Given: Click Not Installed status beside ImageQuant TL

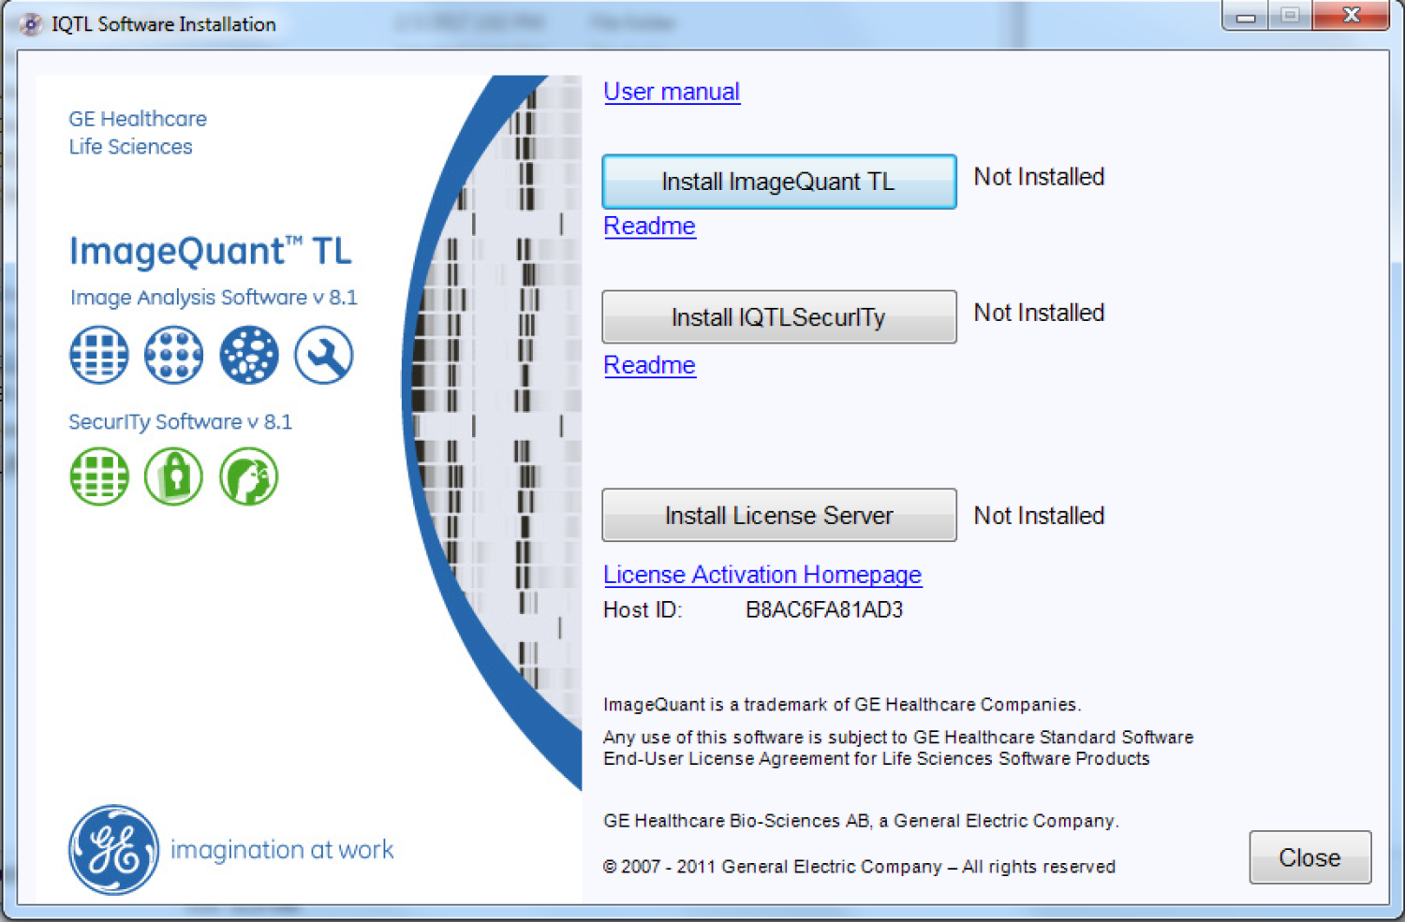Looking at the screenshot, I should pos(1040,177).
